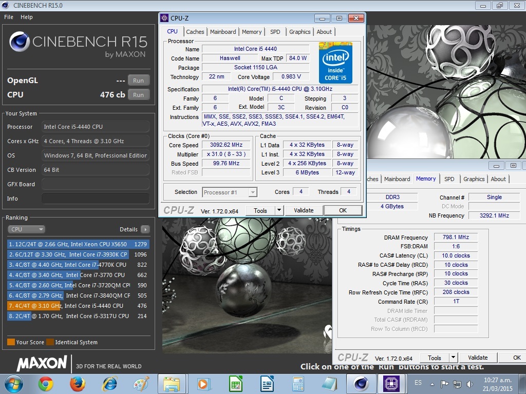Click the Your Score orange legend swatch
This screenshot has height=394, width=526.
11,342
